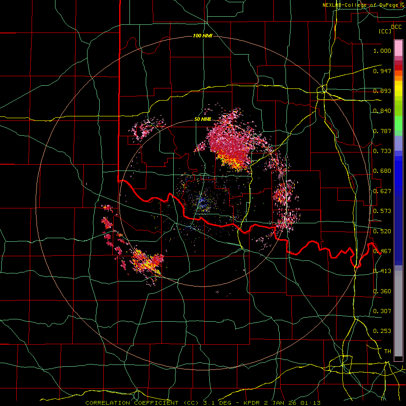Pick the pink segment of the color bar
This screenshot has height=406, width=406.
398,48
